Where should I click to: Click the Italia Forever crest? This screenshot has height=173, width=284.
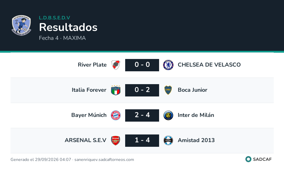[116, 90]
